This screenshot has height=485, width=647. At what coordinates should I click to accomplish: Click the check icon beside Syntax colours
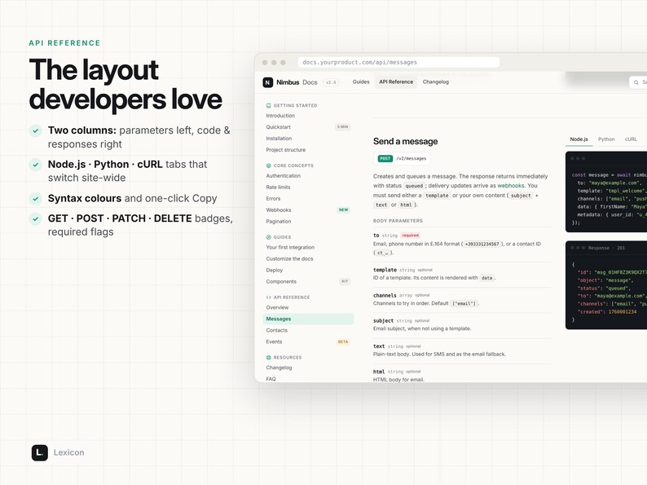(x=36, y=199)
